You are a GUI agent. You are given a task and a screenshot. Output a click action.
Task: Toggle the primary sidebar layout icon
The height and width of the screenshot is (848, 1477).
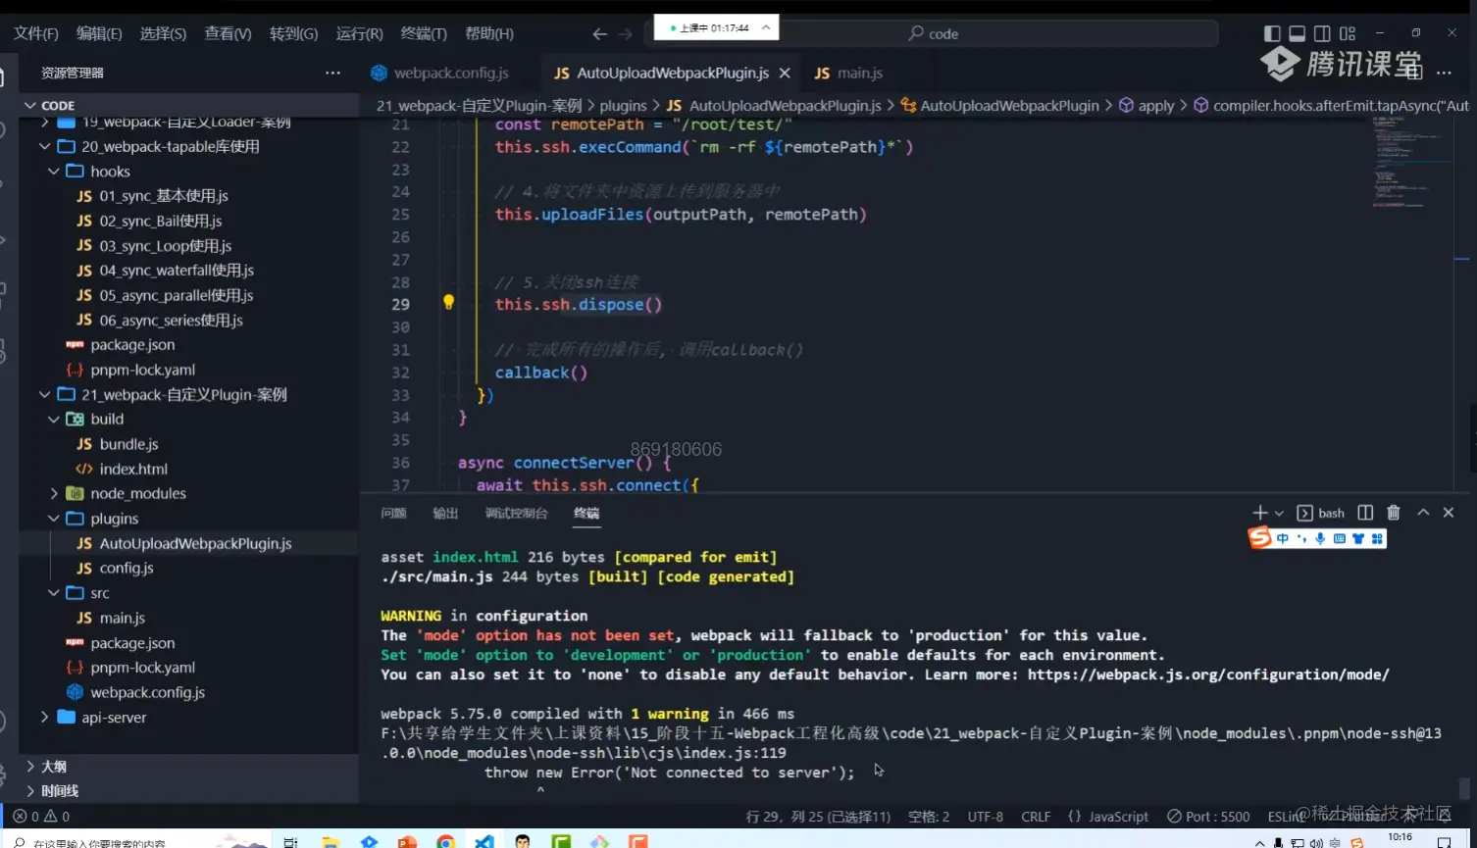click(1272, 33)
